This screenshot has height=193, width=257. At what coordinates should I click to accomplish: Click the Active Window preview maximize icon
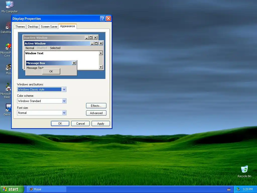tap(96, 43)
